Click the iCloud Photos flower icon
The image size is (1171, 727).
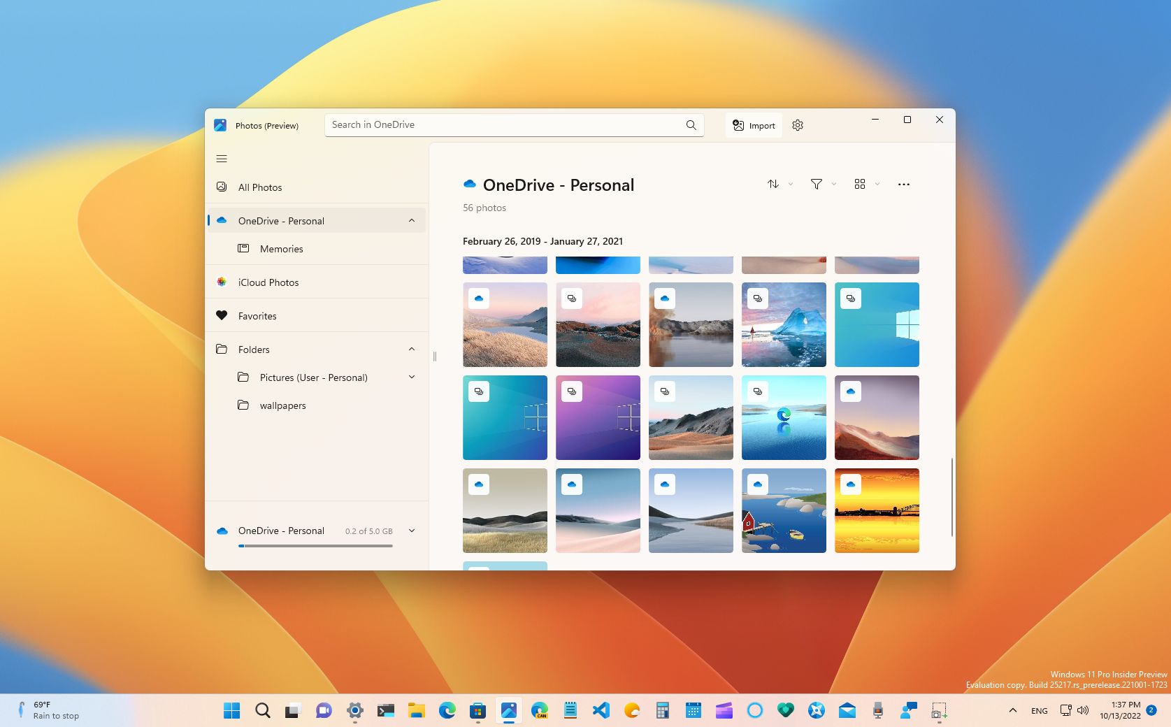click(222, 282)
